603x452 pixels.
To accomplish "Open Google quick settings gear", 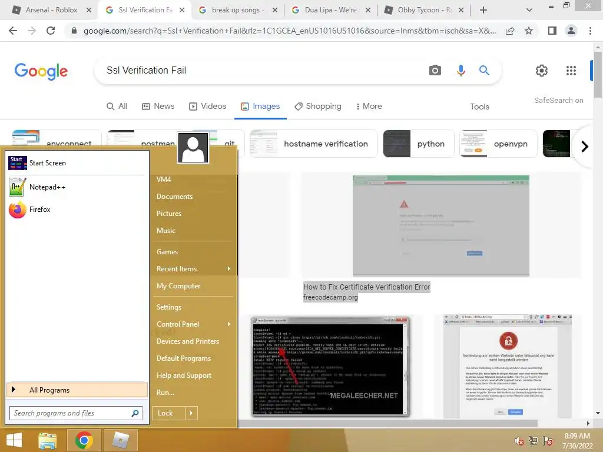I will (542, 71).
